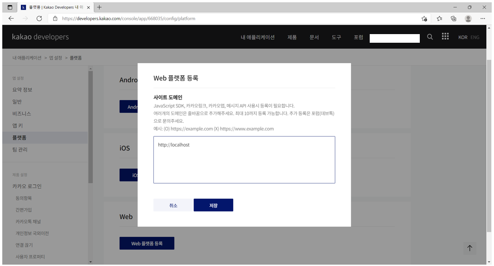Open 연결 끊기 in sidebar
494x266 pixels.
[24, 245]
